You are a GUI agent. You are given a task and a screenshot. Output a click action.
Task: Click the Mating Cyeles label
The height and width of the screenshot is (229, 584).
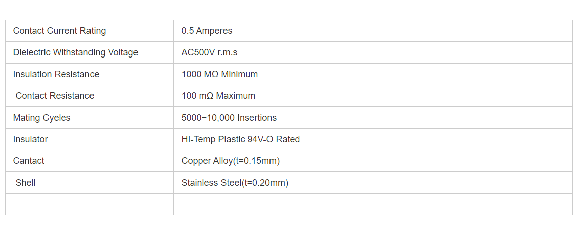tap(41, 118)
